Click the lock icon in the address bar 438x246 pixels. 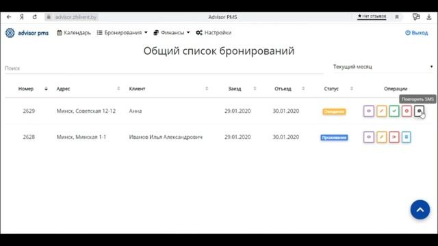(49, 17)
